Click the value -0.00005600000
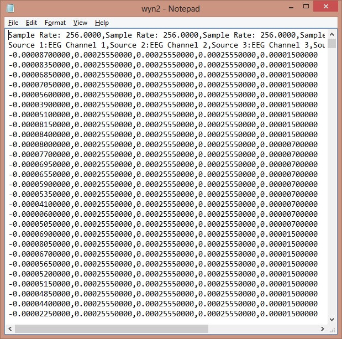Viewport: 342px width, 339px height. click(x=39, y=95)
